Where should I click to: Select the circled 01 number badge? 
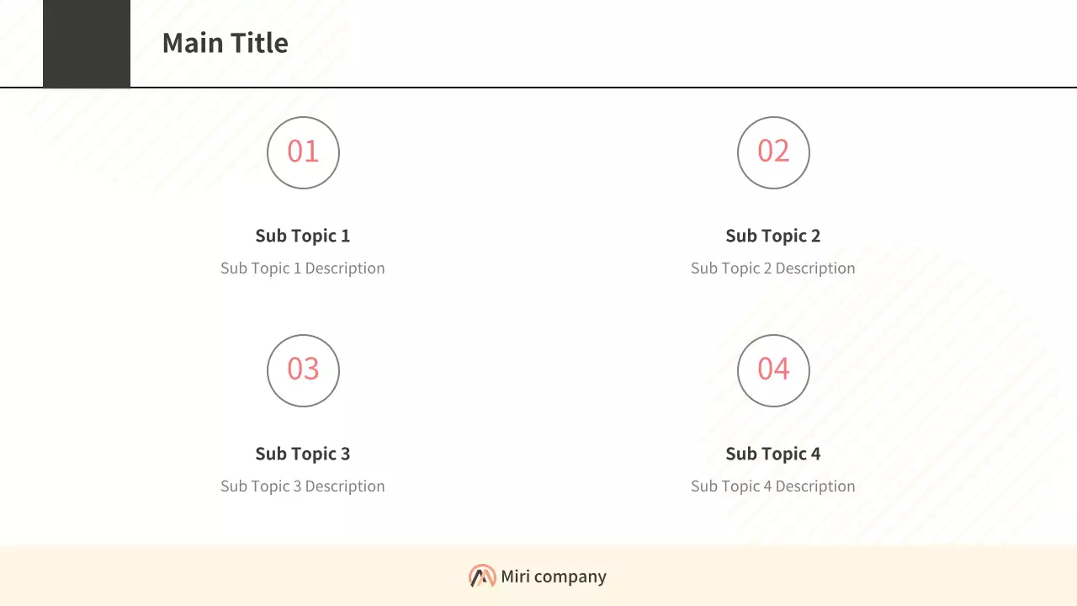tap(303, 152)
